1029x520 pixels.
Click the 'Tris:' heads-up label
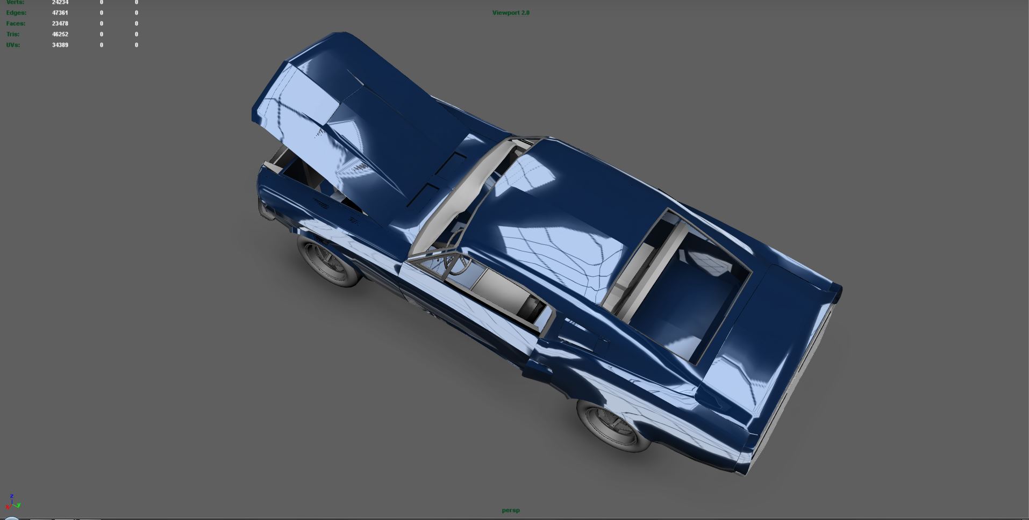point(13,34)
